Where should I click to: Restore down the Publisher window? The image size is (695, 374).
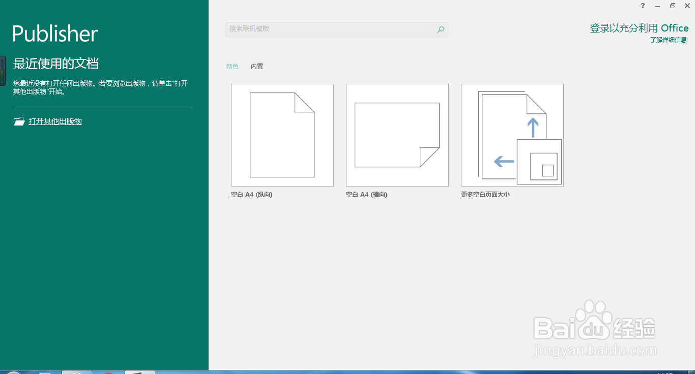(x=673, y=6)
